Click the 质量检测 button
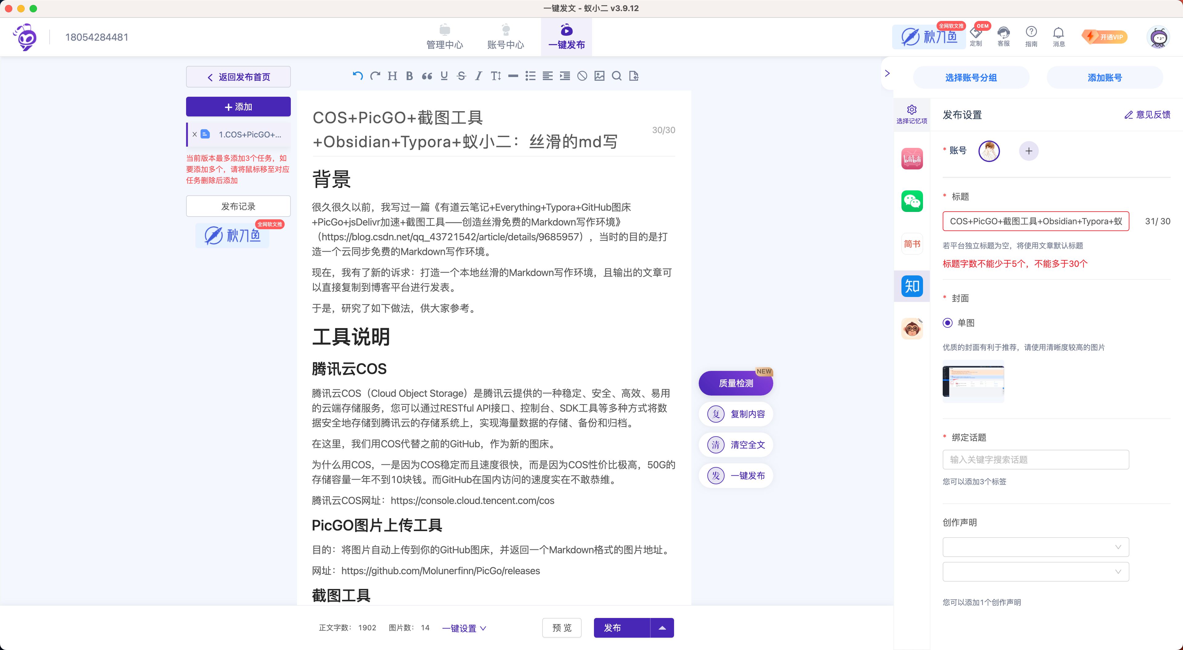Viewport: 1183px width, 650px height. 736,383
